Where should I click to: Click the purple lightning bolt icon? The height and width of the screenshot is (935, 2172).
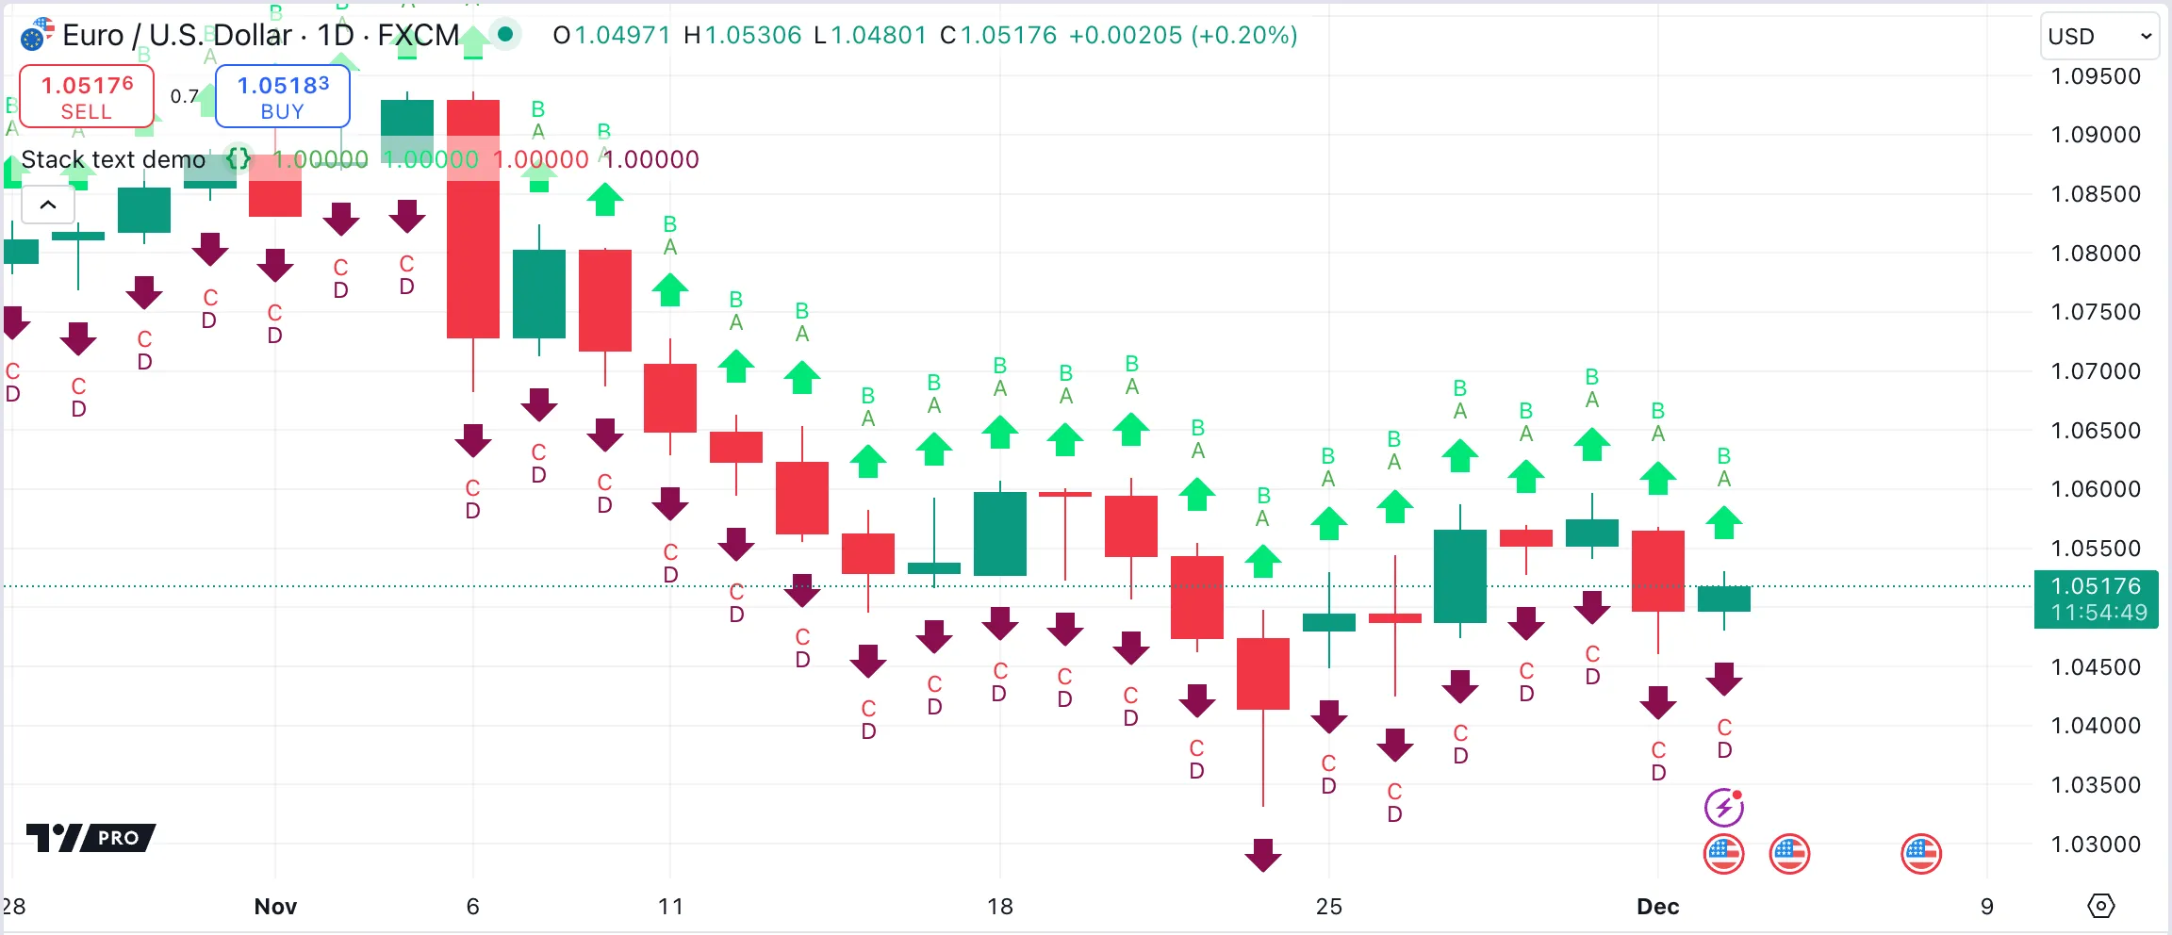pos(1723,807)
